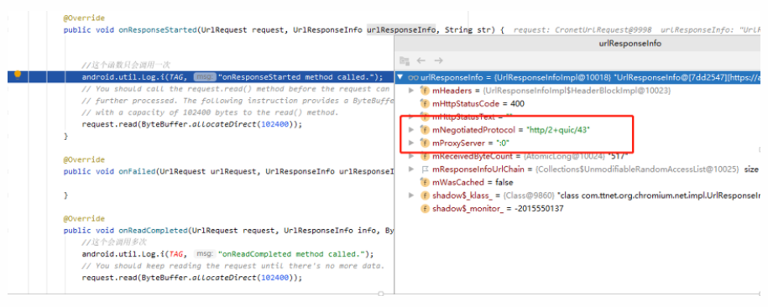Click the field icon next to shadow$_monitor_

pyautogui.click(x=425, y=209)
